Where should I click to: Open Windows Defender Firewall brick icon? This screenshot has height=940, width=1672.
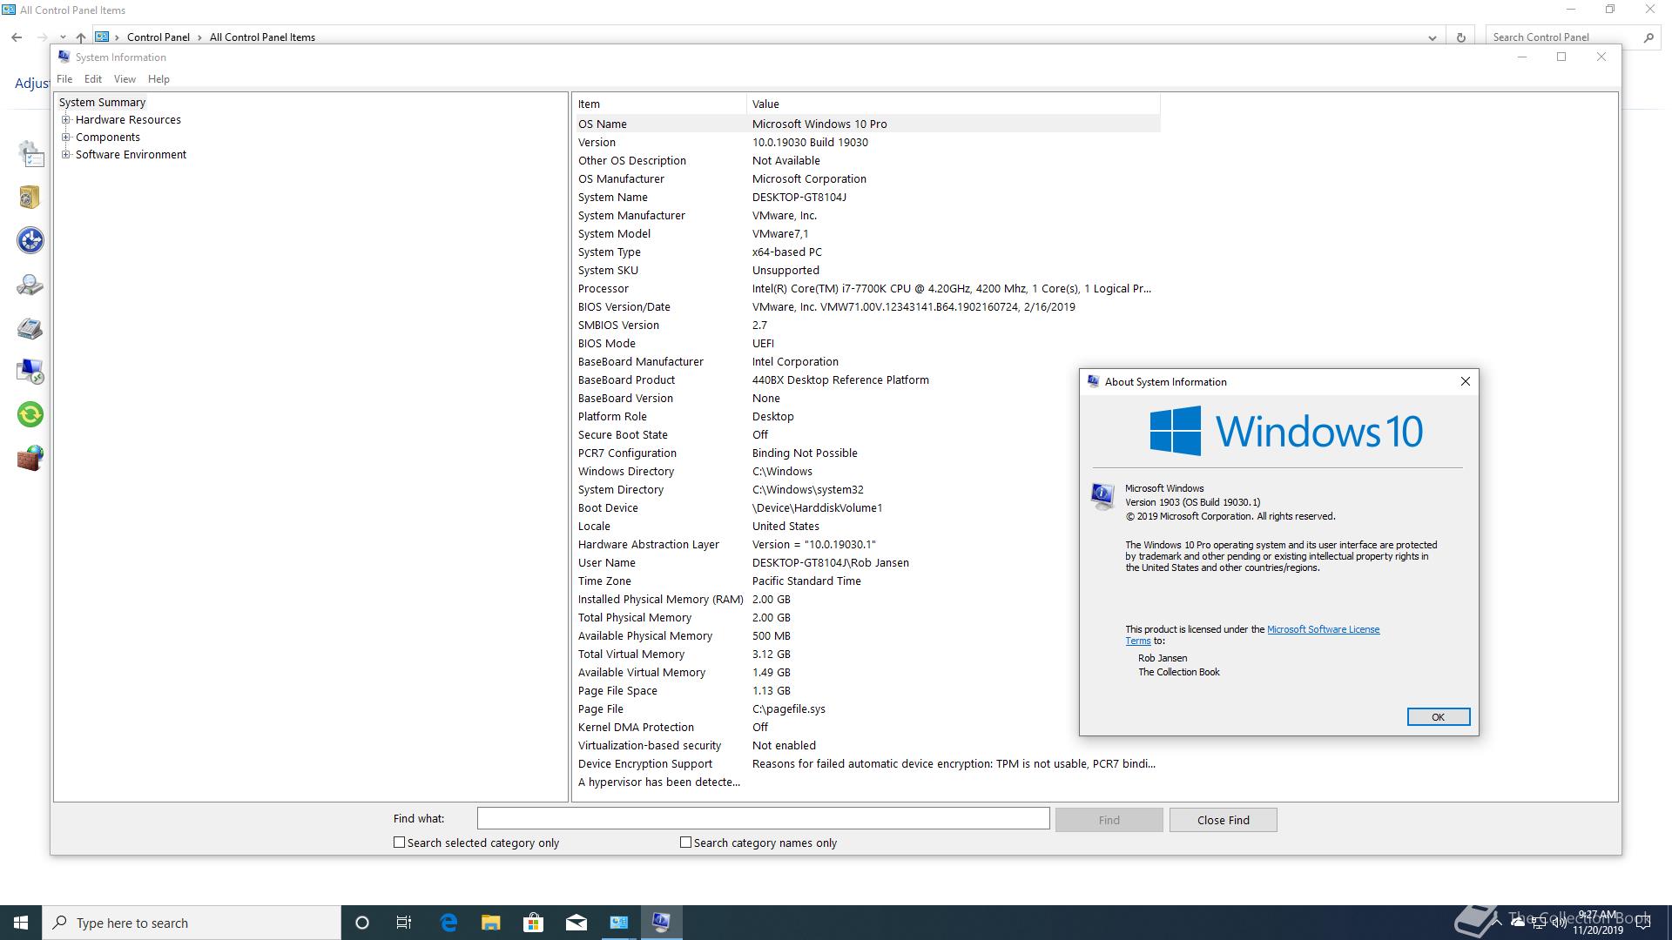point(30,458)
